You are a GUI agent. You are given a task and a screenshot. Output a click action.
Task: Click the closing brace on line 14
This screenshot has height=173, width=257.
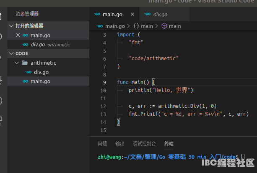(118, 122)
